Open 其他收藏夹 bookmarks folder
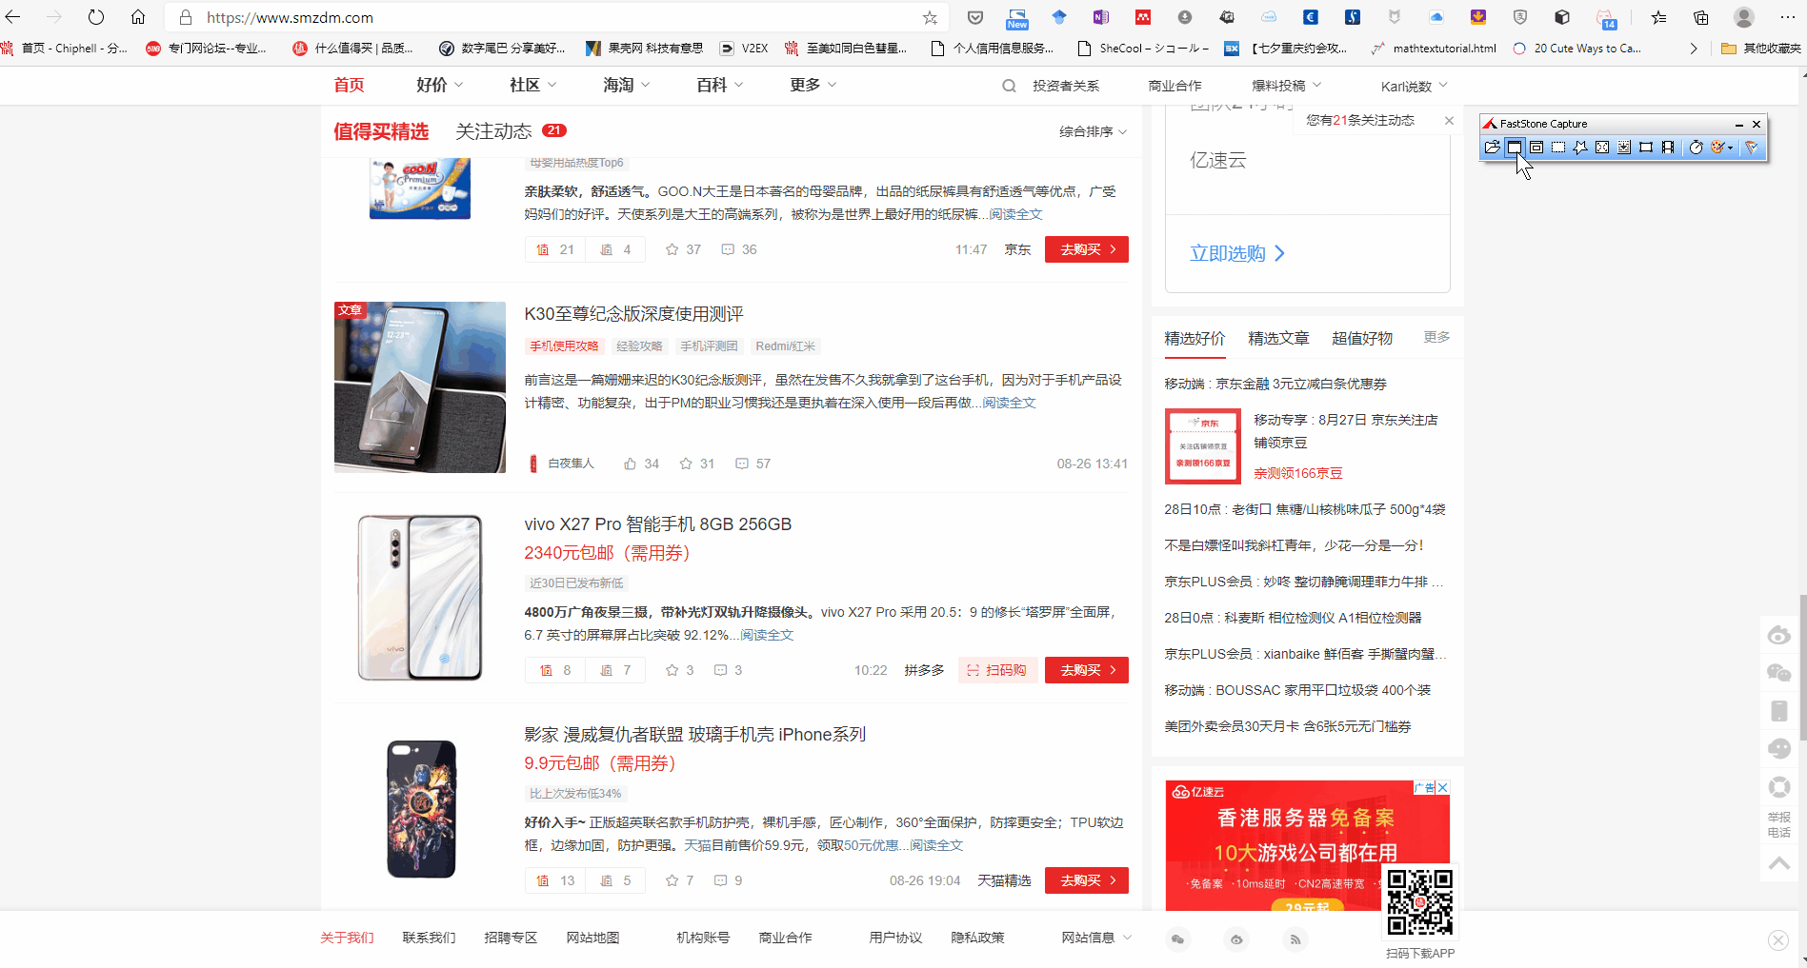Image resolution: width=1807 pixels, height=968 pixels. tap(1761, 49)
